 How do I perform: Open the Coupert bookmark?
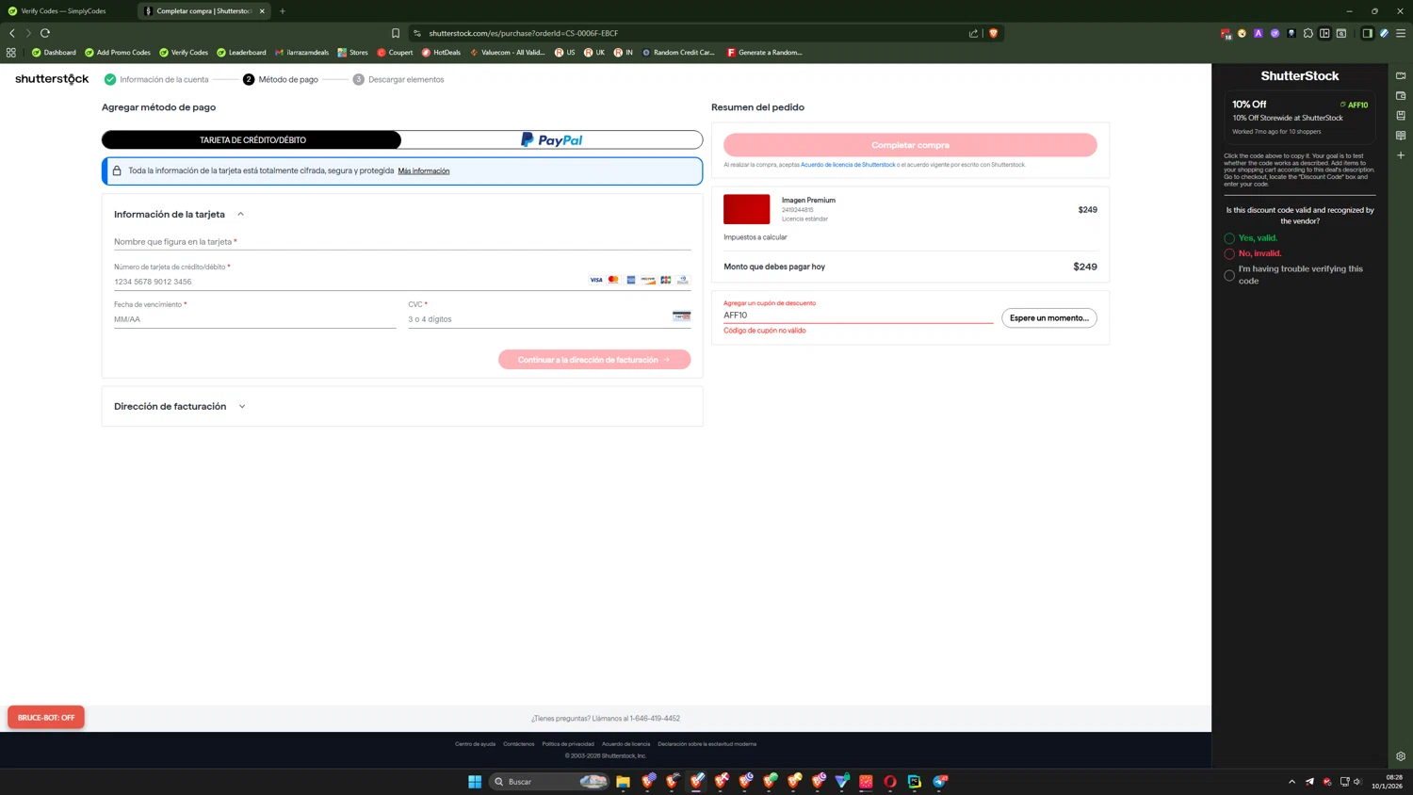tap(395, 53)
